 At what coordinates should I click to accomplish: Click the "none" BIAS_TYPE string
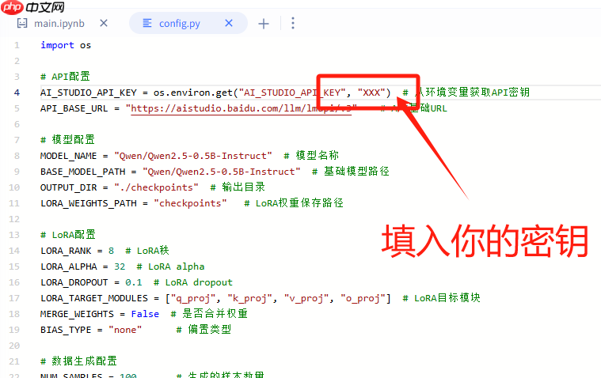pyautogui.click(x=125, y=330)
